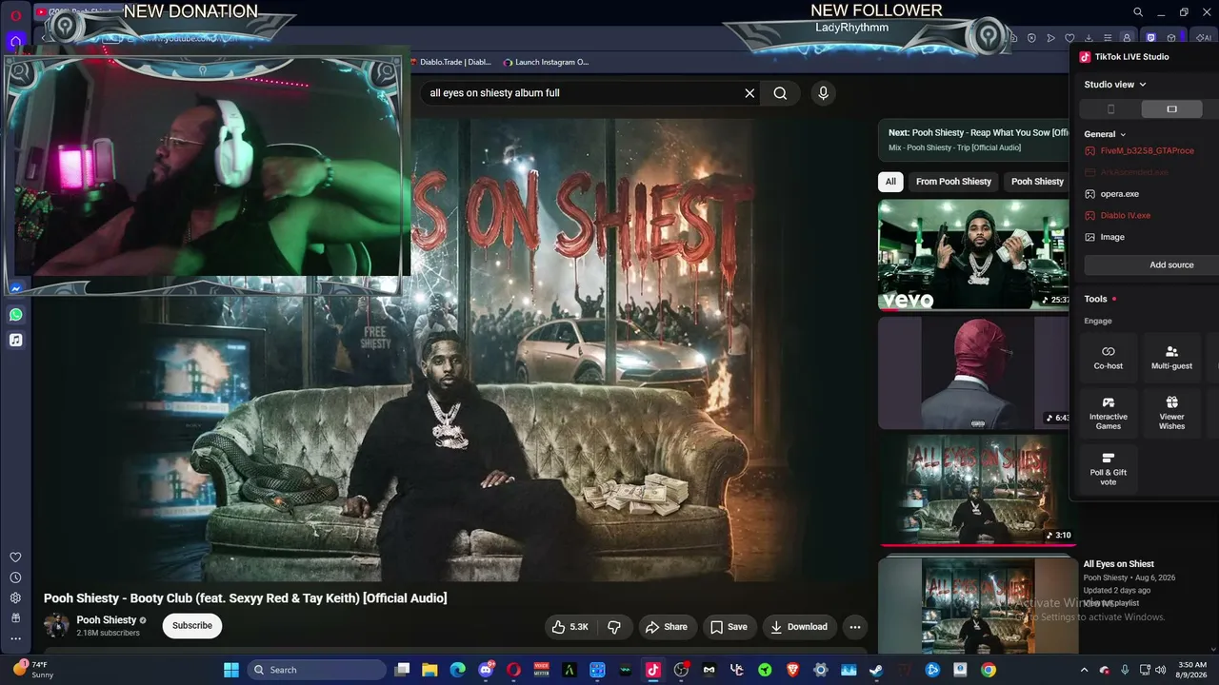Image resolution: width=1219 pixels, height=685 pixels.
Task: Open the weather widget showing 74°F
Action: tap(32, 670)
